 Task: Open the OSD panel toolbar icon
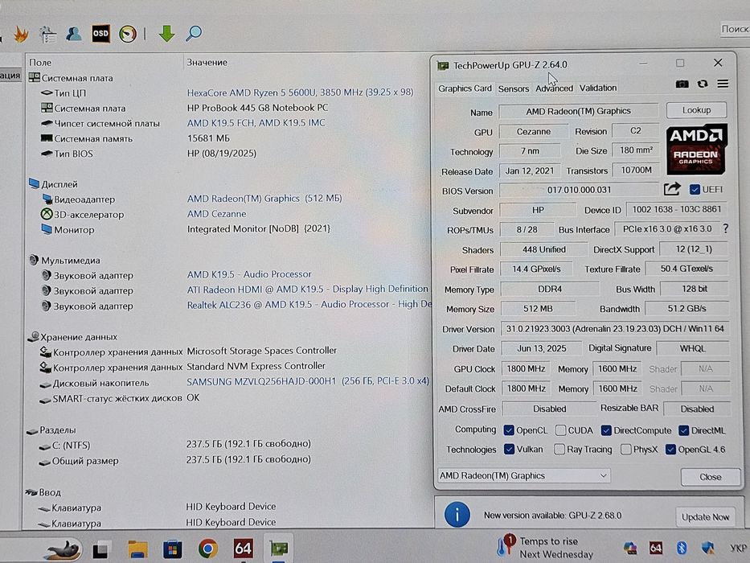100,34
